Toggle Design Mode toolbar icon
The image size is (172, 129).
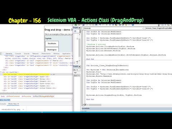[x=116, y=25]
